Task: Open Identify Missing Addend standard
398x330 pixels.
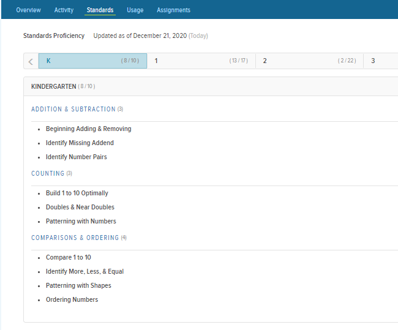Action: [80, 143]
